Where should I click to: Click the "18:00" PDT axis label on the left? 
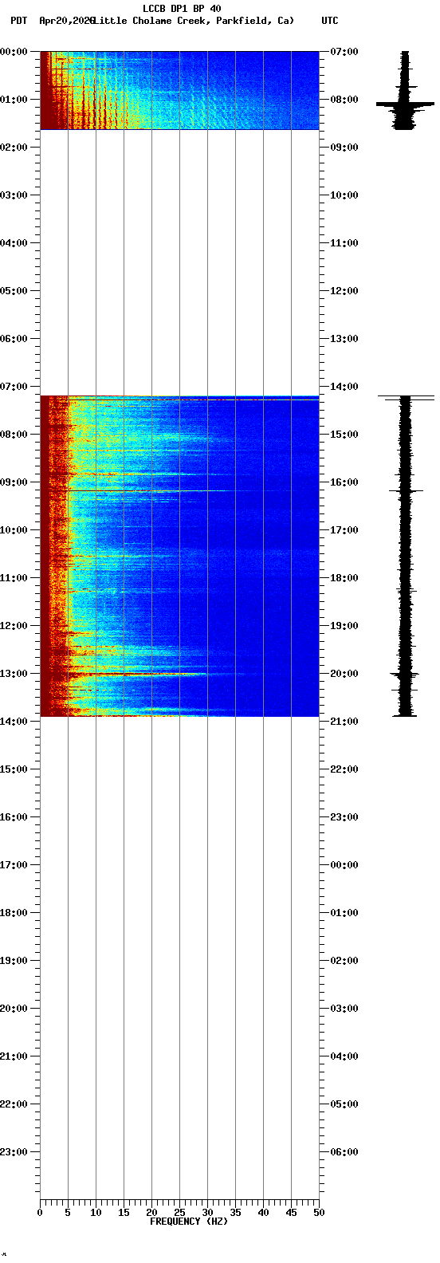[x=14, y=913]
